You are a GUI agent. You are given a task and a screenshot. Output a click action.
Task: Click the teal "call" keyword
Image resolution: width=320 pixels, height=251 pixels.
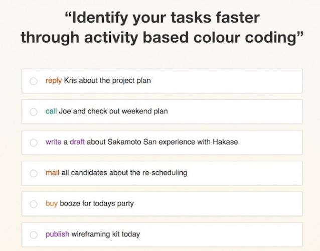pyautogui.click(x=51, y=111)
